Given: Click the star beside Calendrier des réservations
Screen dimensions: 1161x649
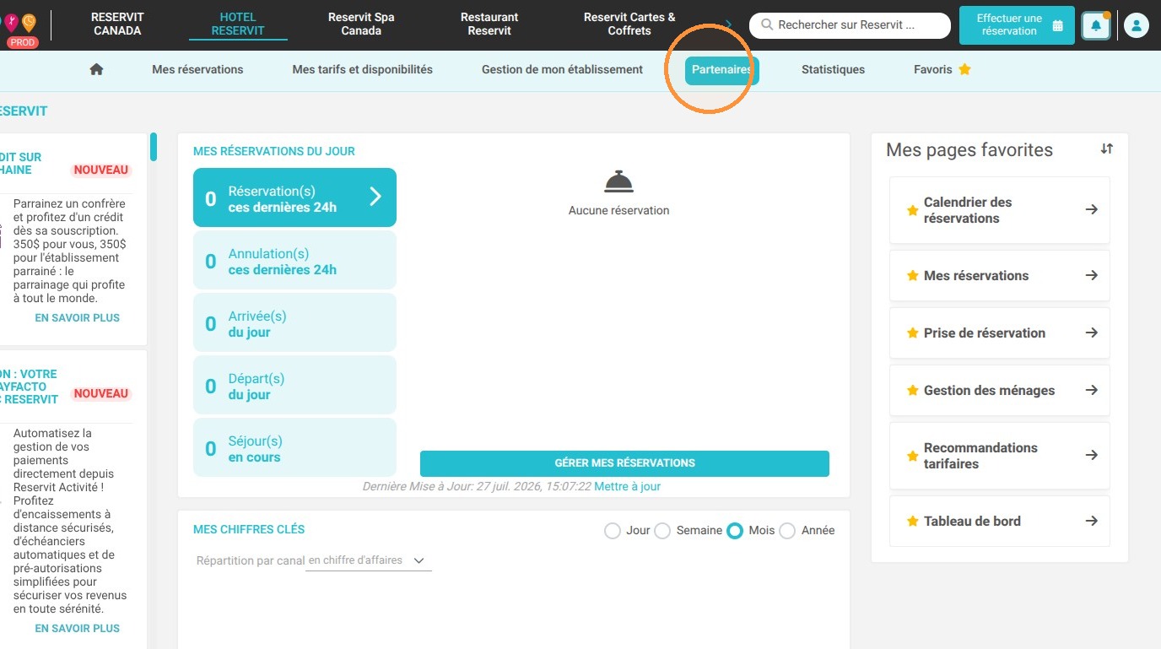Looking at the screenshot, I should click(912, 210).
